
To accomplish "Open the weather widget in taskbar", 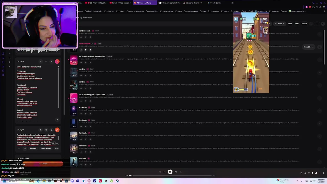I will click(x=283, y=181).
